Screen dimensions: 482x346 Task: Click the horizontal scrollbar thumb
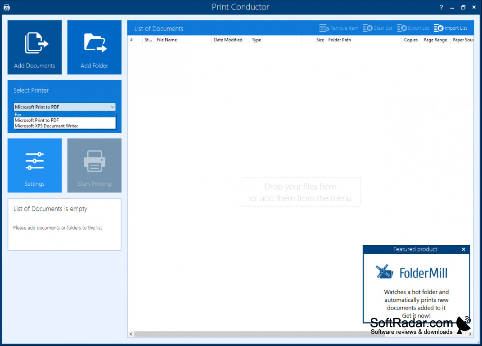pos(259,334)
